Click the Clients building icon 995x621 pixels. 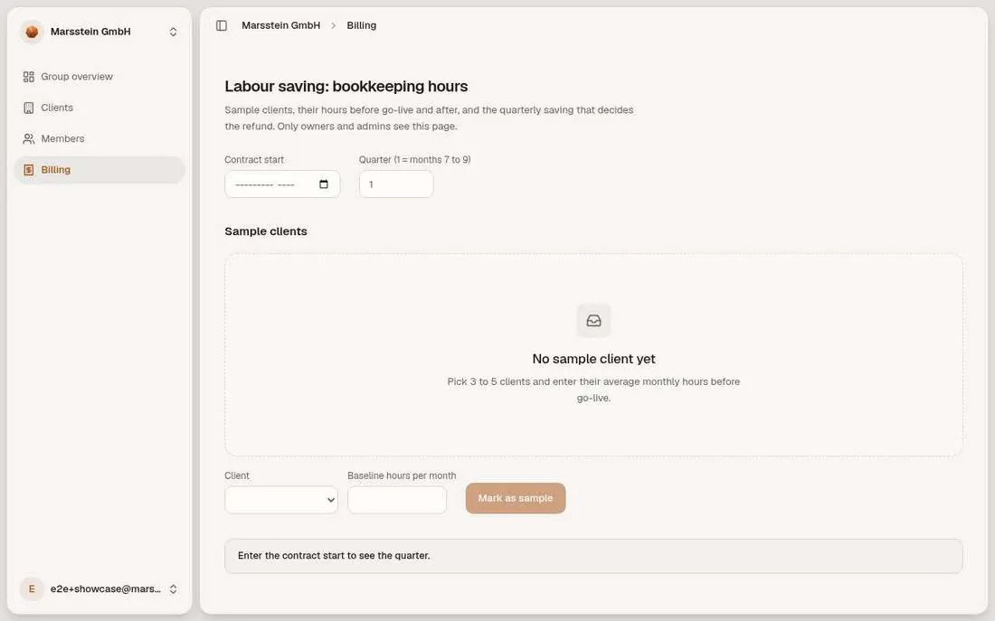pyautogui.click(x=29, y=108)
